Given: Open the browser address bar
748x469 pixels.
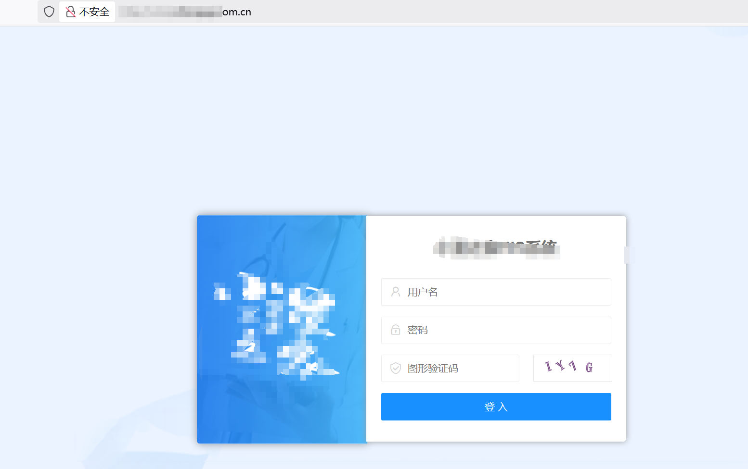Looking at the screenshot, I should pyautogui.click(x=337, y=12).
